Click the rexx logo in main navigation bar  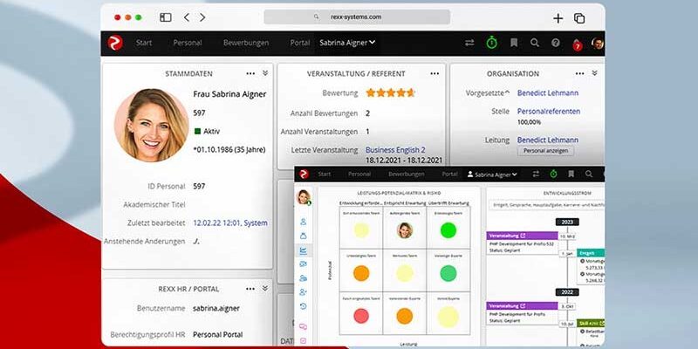(115, 43)
